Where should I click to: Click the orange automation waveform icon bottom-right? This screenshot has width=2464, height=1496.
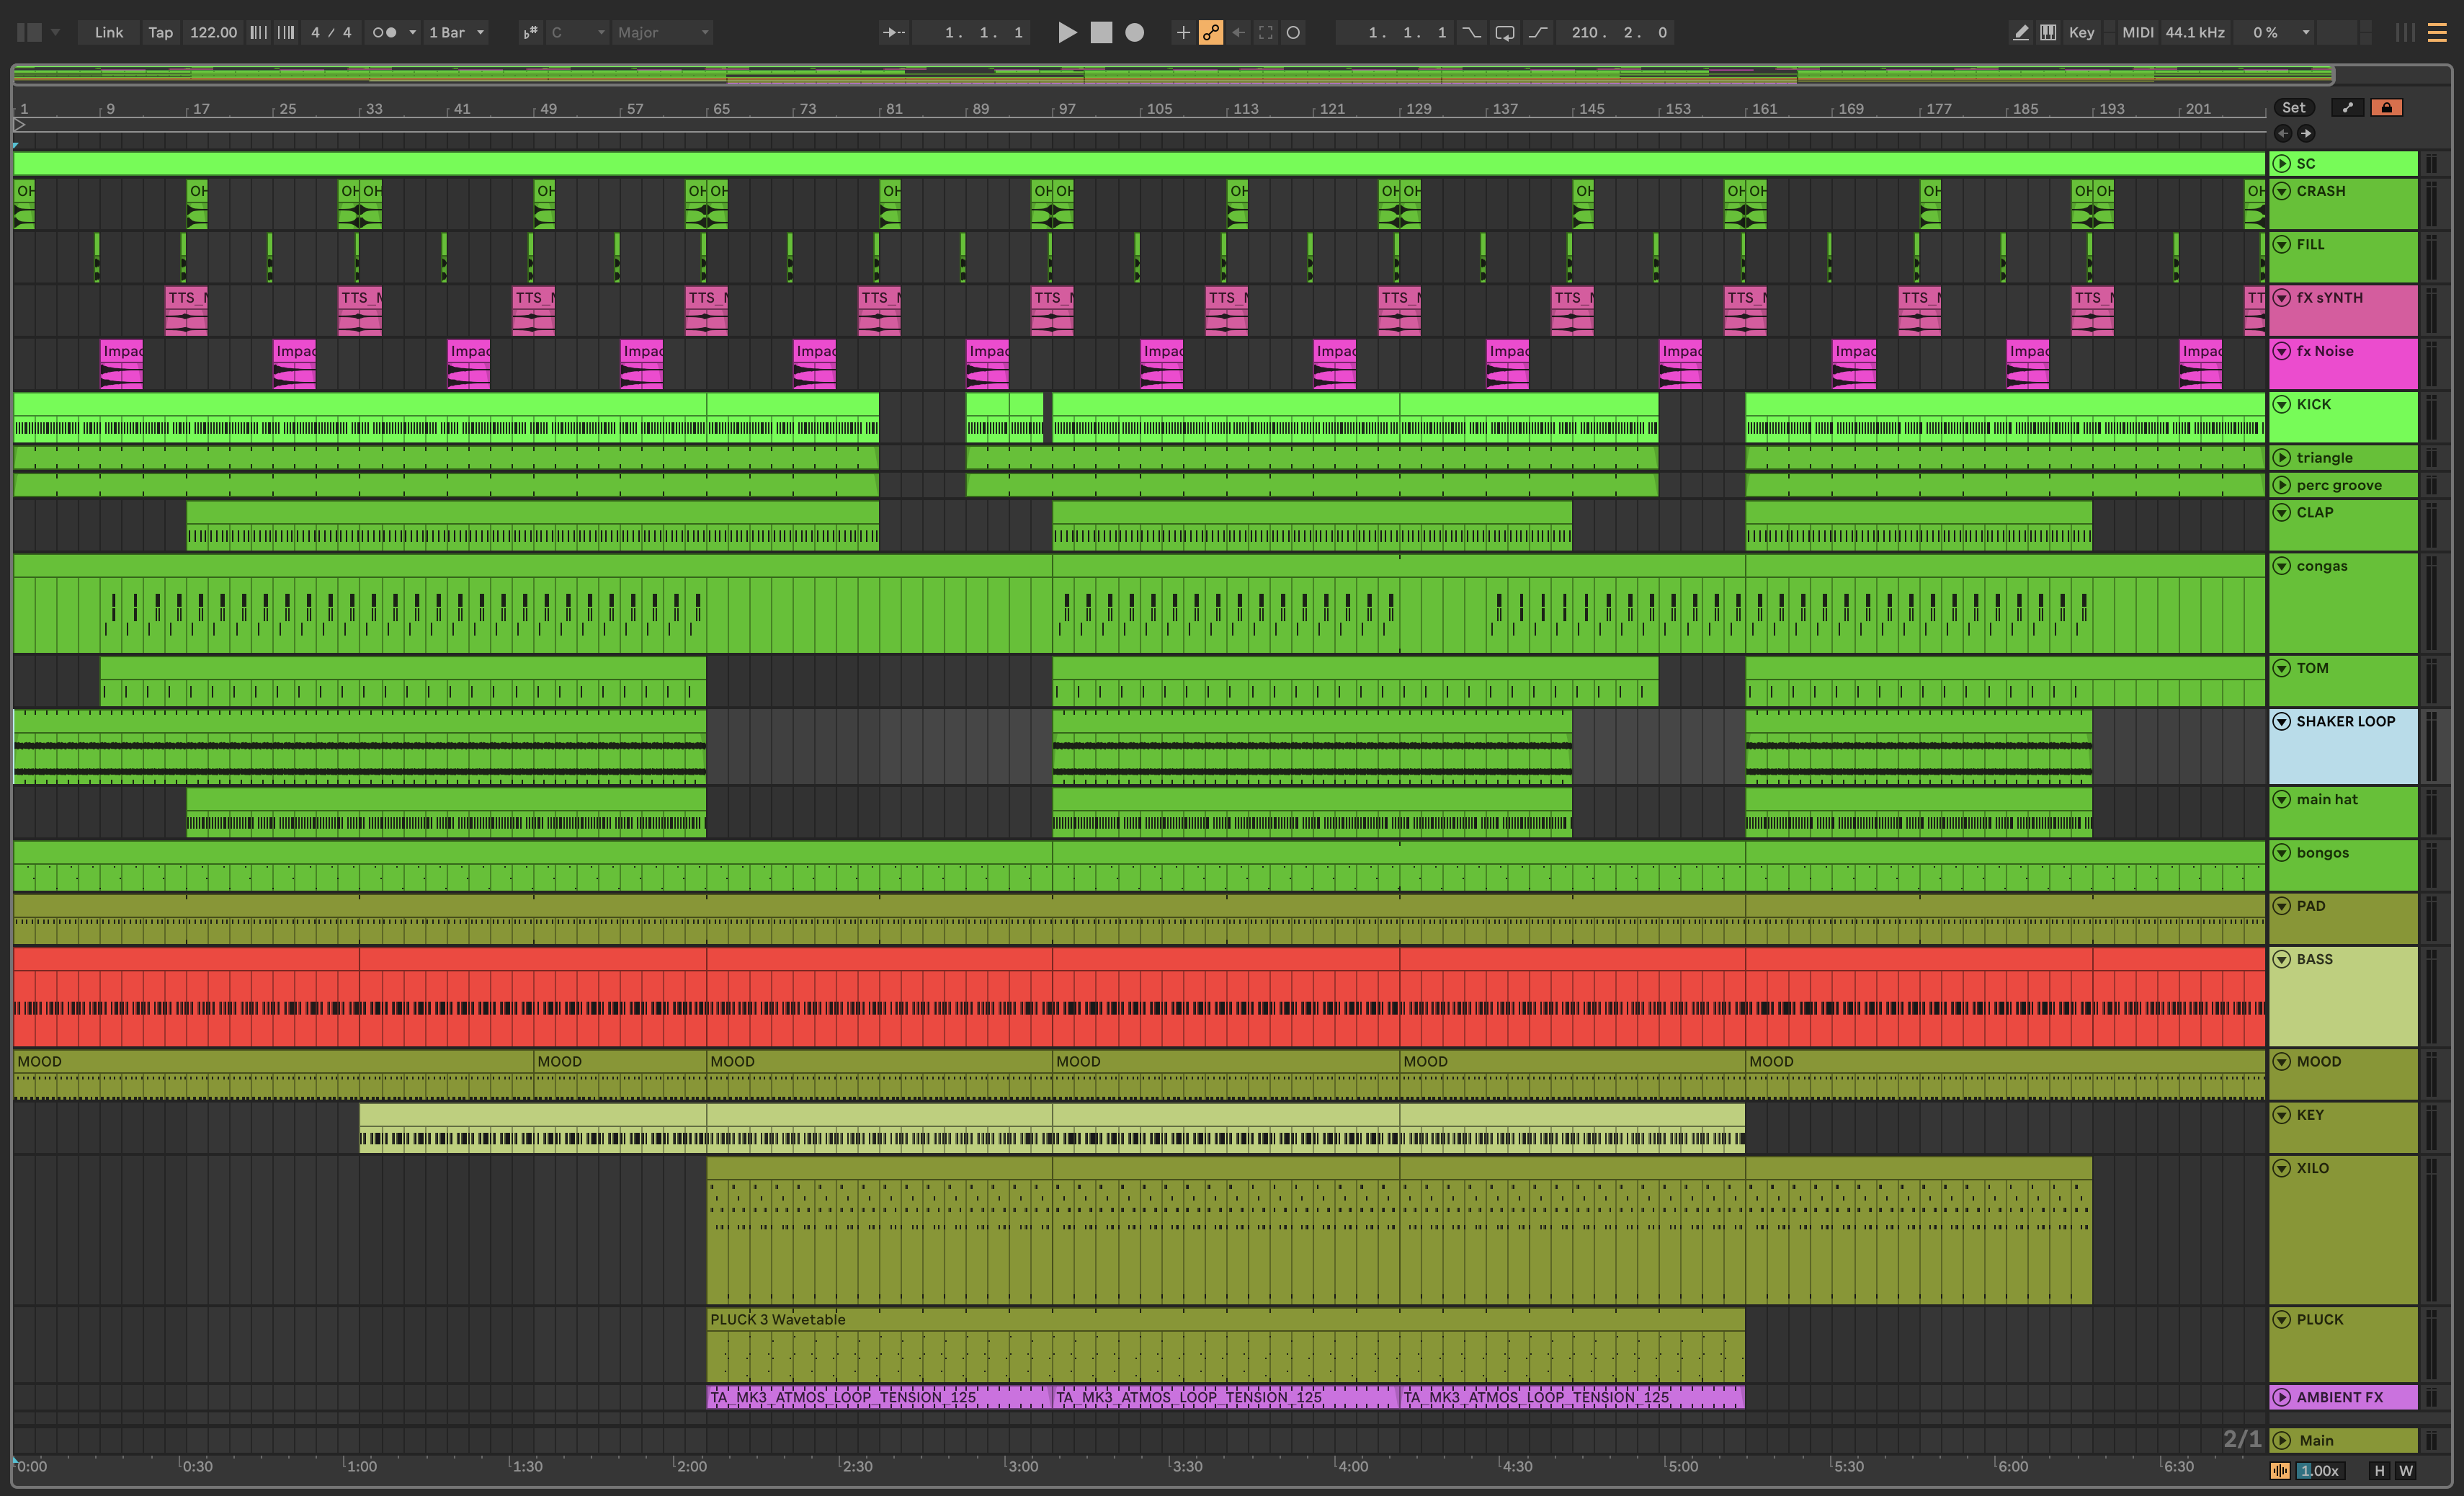[x=2280, y=1470]
